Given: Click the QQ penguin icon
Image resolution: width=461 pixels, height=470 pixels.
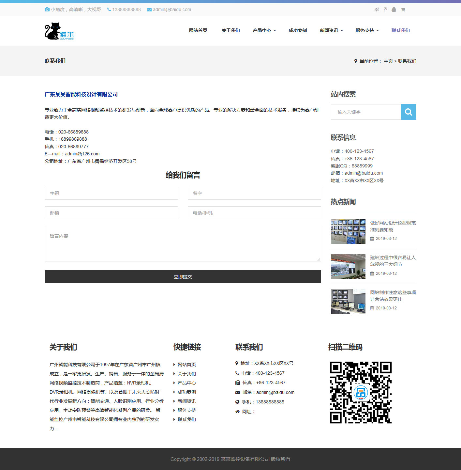Looking at the screenshot, I should click(x=394, y=9).
